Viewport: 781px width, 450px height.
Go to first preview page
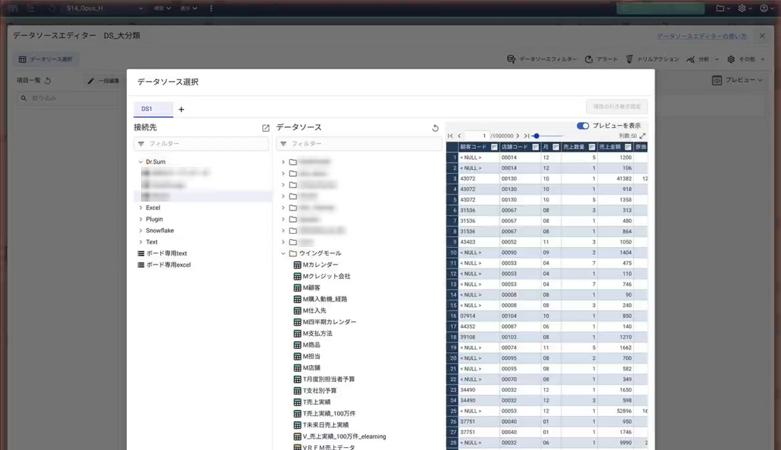click(450, 136)
